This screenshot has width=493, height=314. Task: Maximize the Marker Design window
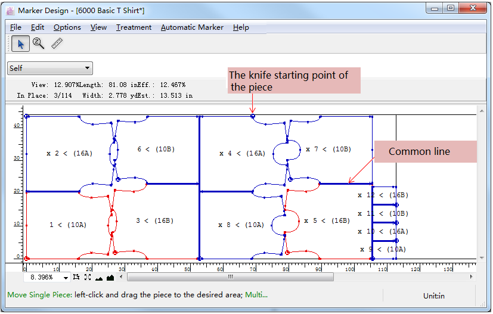(x=451, y=8)
